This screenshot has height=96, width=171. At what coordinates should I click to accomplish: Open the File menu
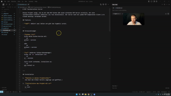tap(5, 1)
